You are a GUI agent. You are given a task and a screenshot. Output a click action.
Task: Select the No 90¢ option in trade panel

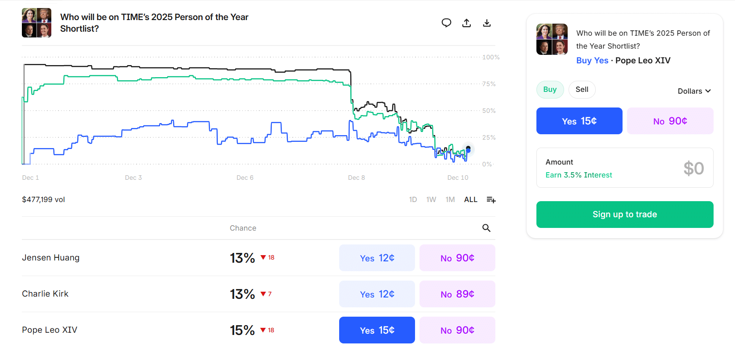[670, 121]
